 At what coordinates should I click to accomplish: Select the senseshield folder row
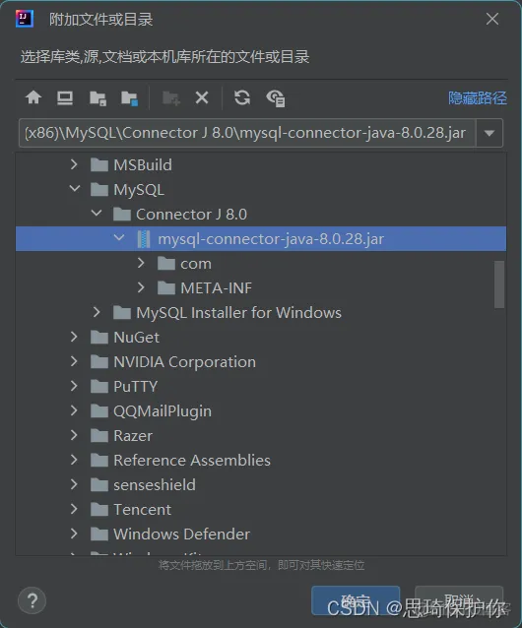coord(261,485)
